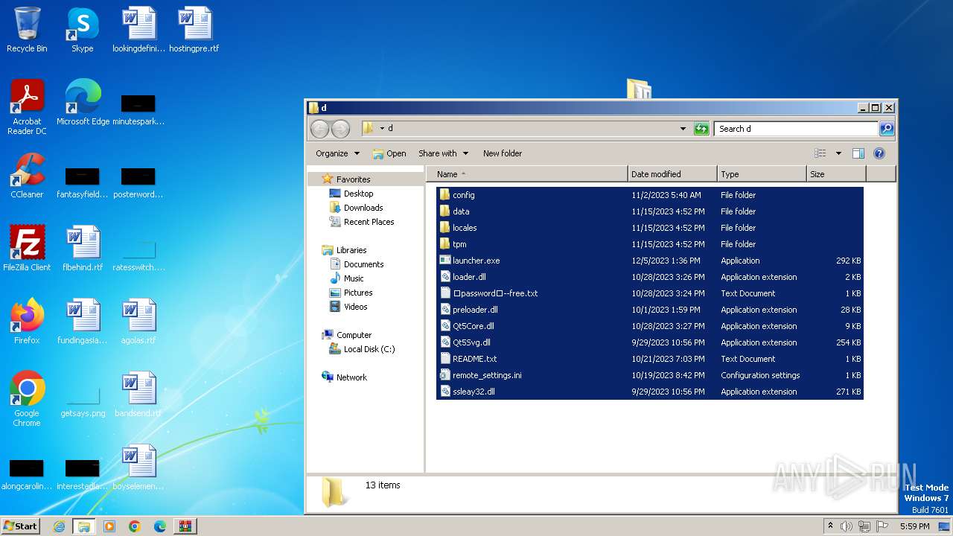Expand the address path arrow before d
The height and width of the screenshot is (536, 953).
382,129
